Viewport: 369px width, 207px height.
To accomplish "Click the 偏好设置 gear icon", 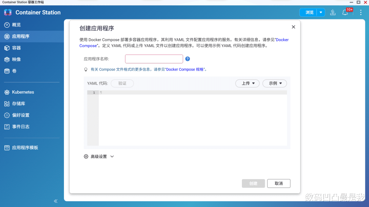I will click(7, 115).
